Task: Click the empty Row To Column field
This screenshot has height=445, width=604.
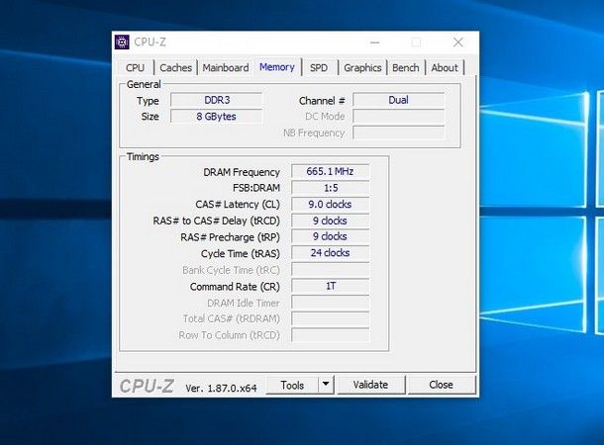Action: [330, 335]
